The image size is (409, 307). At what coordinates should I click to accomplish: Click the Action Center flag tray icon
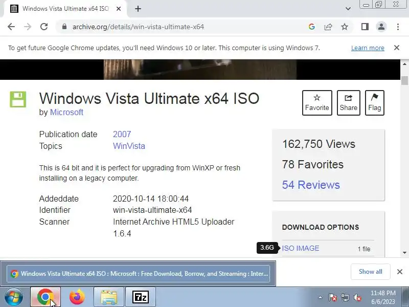tap(333, 297)
